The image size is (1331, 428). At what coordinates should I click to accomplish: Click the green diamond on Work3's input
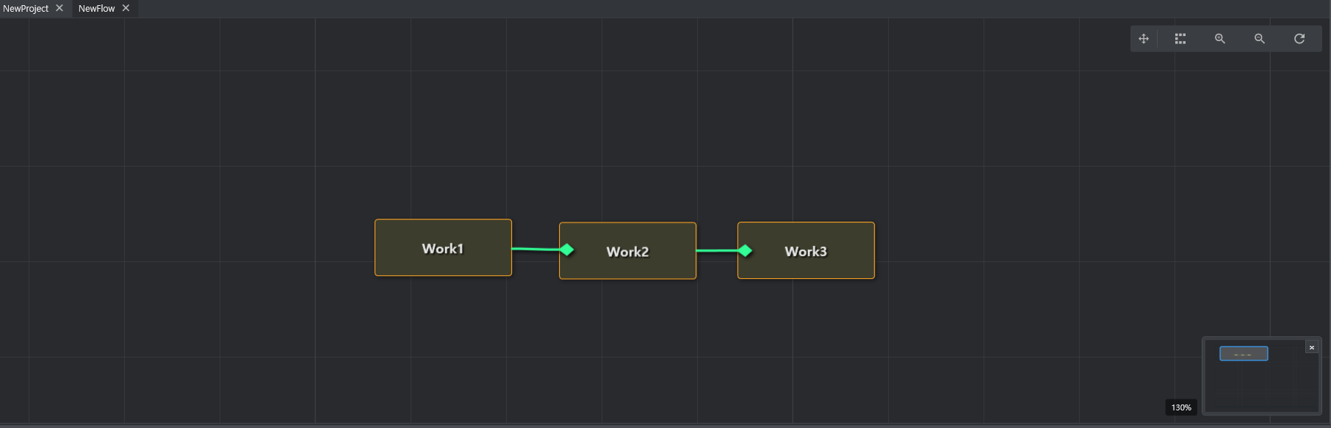point(745,251)
